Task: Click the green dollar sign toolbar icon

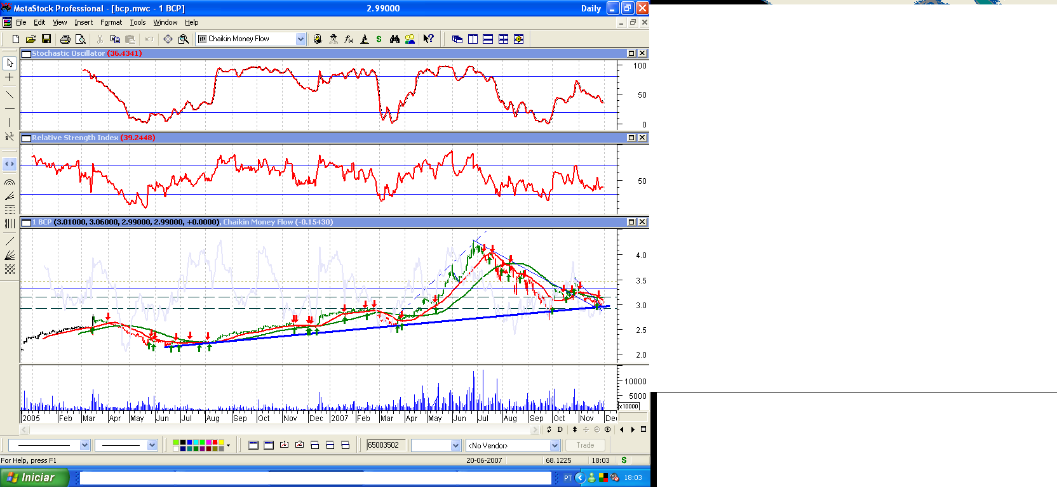Action: pyautogui.click(x=379, y=39)
